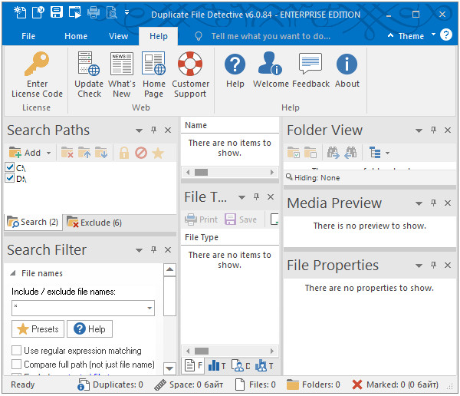Click the Help button in Search Filter
Viewport: 460px width, 396px height.
point(90,329)
